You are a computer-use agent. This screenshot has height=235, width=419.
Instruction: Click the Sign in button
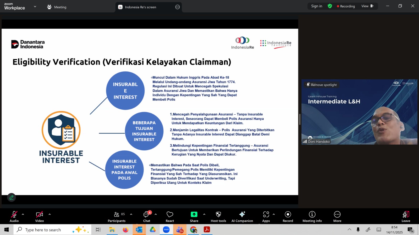click(x=317, y=6)
